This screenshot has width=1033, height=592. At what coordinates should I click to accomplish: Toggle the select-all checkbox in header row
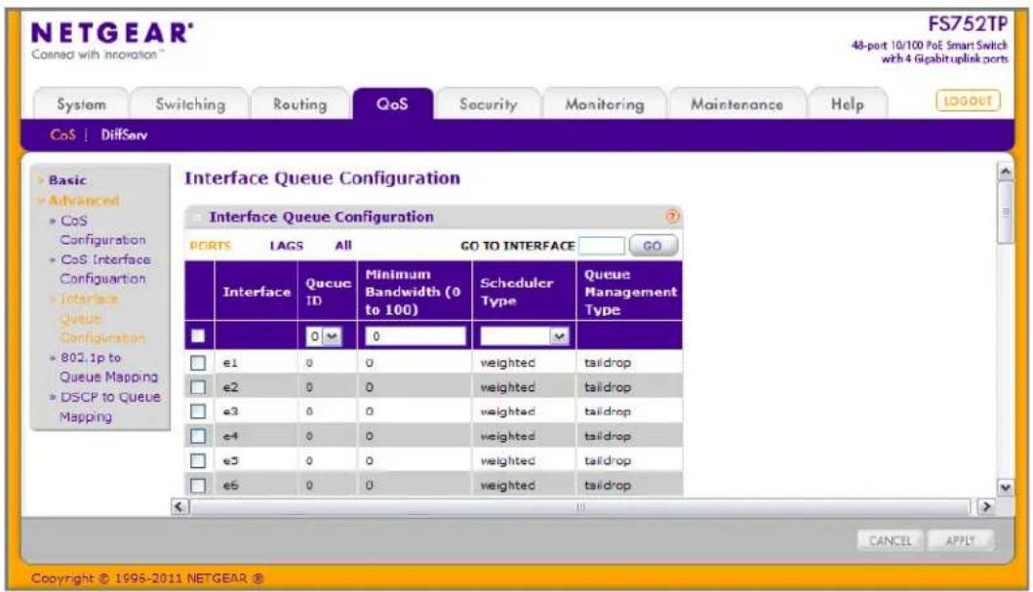(x=198, y=335)
